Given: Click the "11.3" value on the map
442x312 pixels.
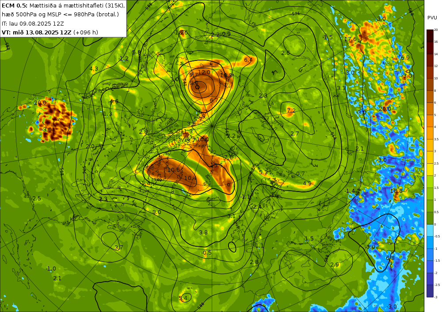Looking at the screenshot, I should pyautogui.click(x=187, y=132).
